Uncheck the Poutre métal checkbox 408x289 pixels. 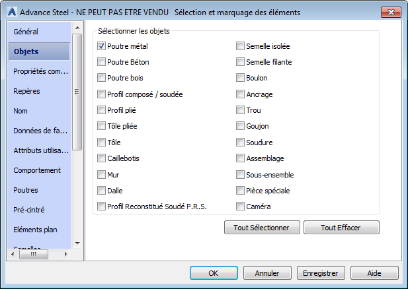coord(102,46)
